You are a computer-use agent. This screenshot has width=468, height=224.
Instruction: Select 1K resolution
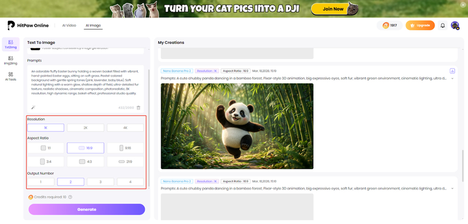(x=45, y=128)
